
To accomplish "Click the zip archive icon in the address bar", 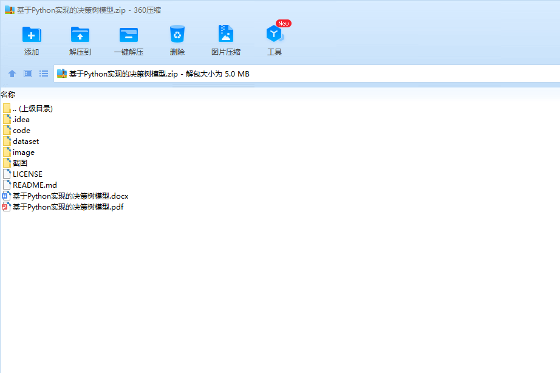I will (x=62, y=74).
